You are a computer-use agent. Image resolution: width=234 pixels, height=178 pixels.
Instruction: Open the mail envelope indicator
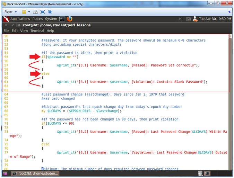[188, 19]
